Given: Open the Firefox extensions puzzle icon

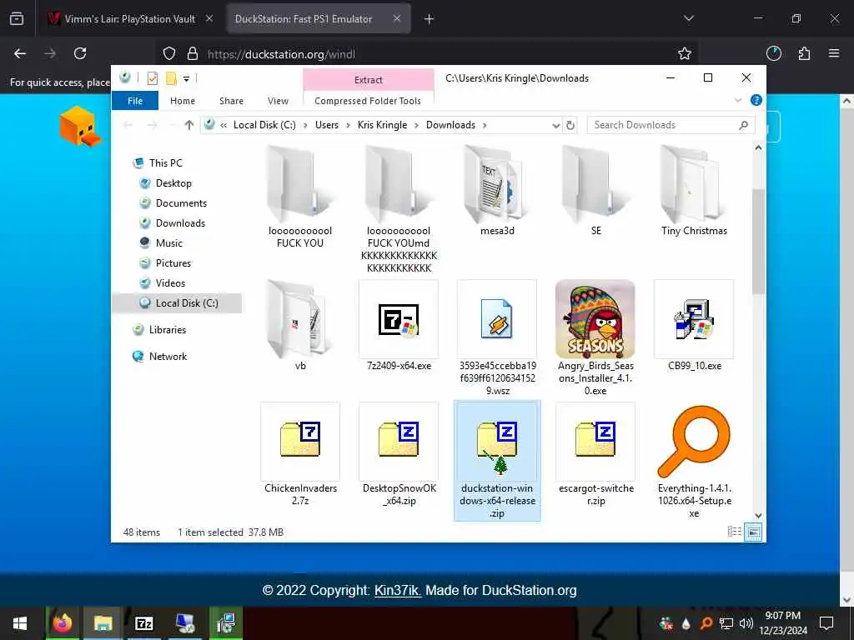Looking at the screenshot, I should coord(804,53).
